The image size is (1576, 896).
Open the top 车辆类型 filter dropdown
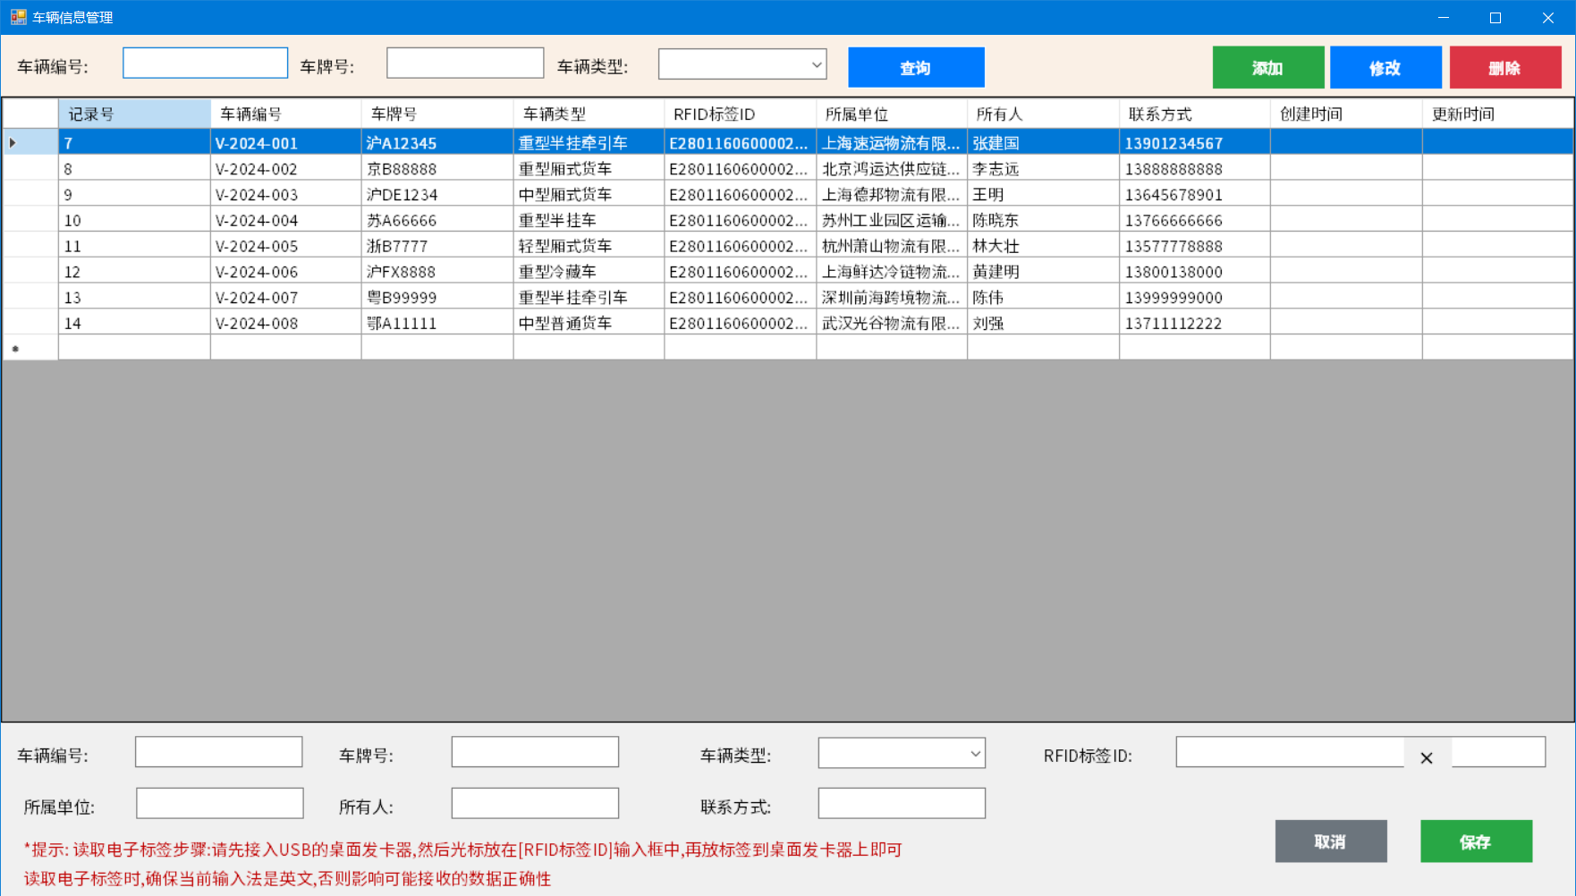pyautogui.click(x=742, y=64)
